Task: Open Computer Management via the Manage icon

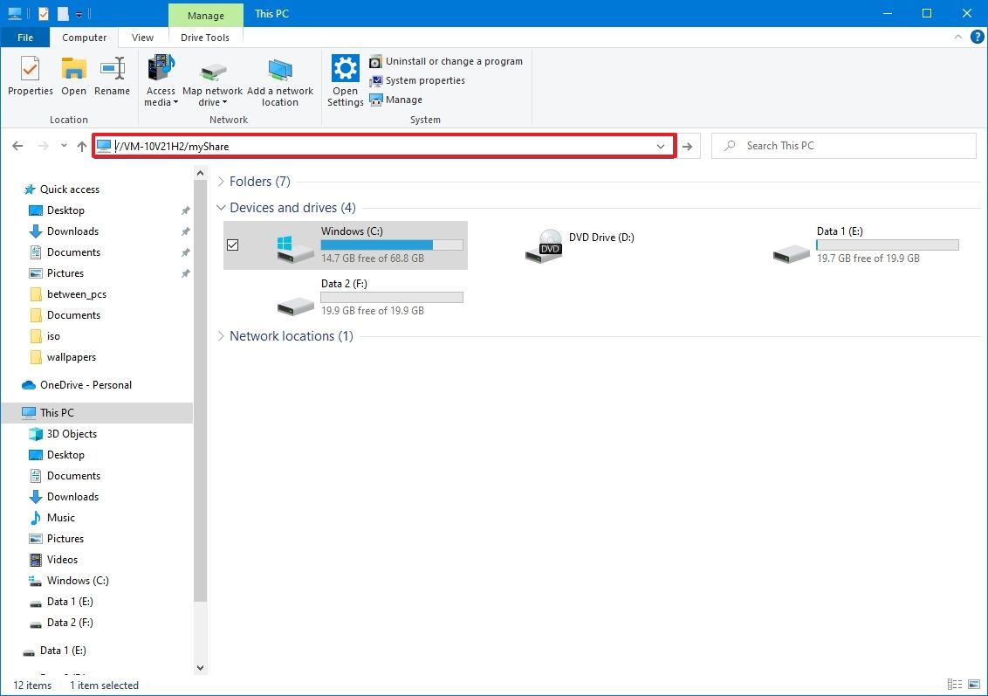Action: 376,100
